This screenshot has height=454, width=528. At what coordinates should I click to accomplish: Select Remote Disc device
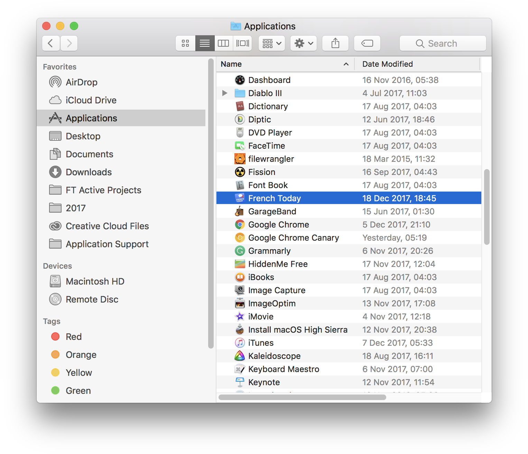[x=121, y=299]
